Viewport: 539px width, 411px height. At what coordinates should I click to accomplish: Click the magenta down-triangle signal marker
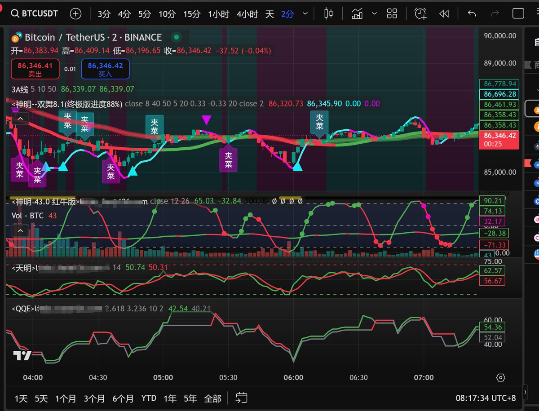pos(206,120)
